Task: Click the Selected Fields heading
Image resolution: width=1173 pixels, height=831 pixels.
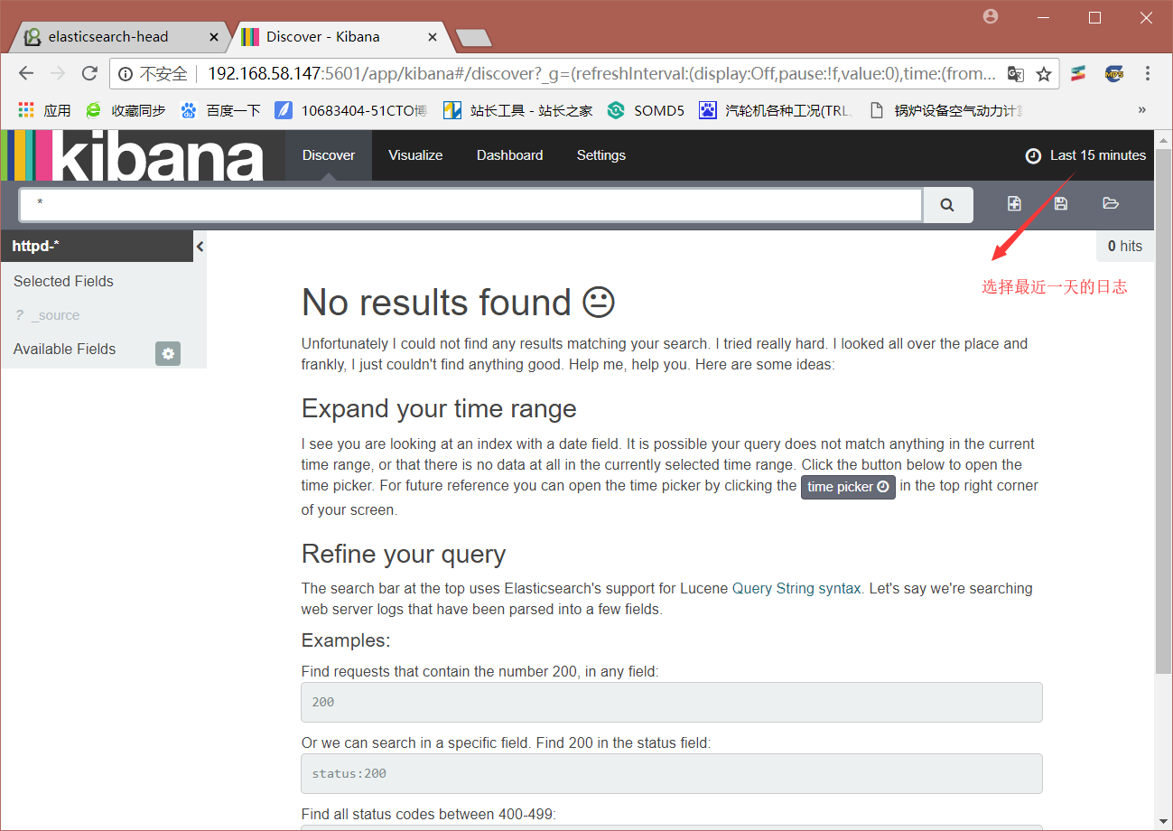Action: (x=63, y=281)
